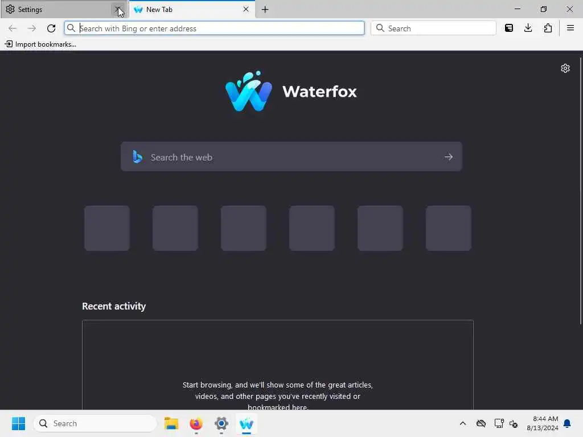583x437 pixels.
Task: Open the Extensions puzzle icon
Action: 548,28
